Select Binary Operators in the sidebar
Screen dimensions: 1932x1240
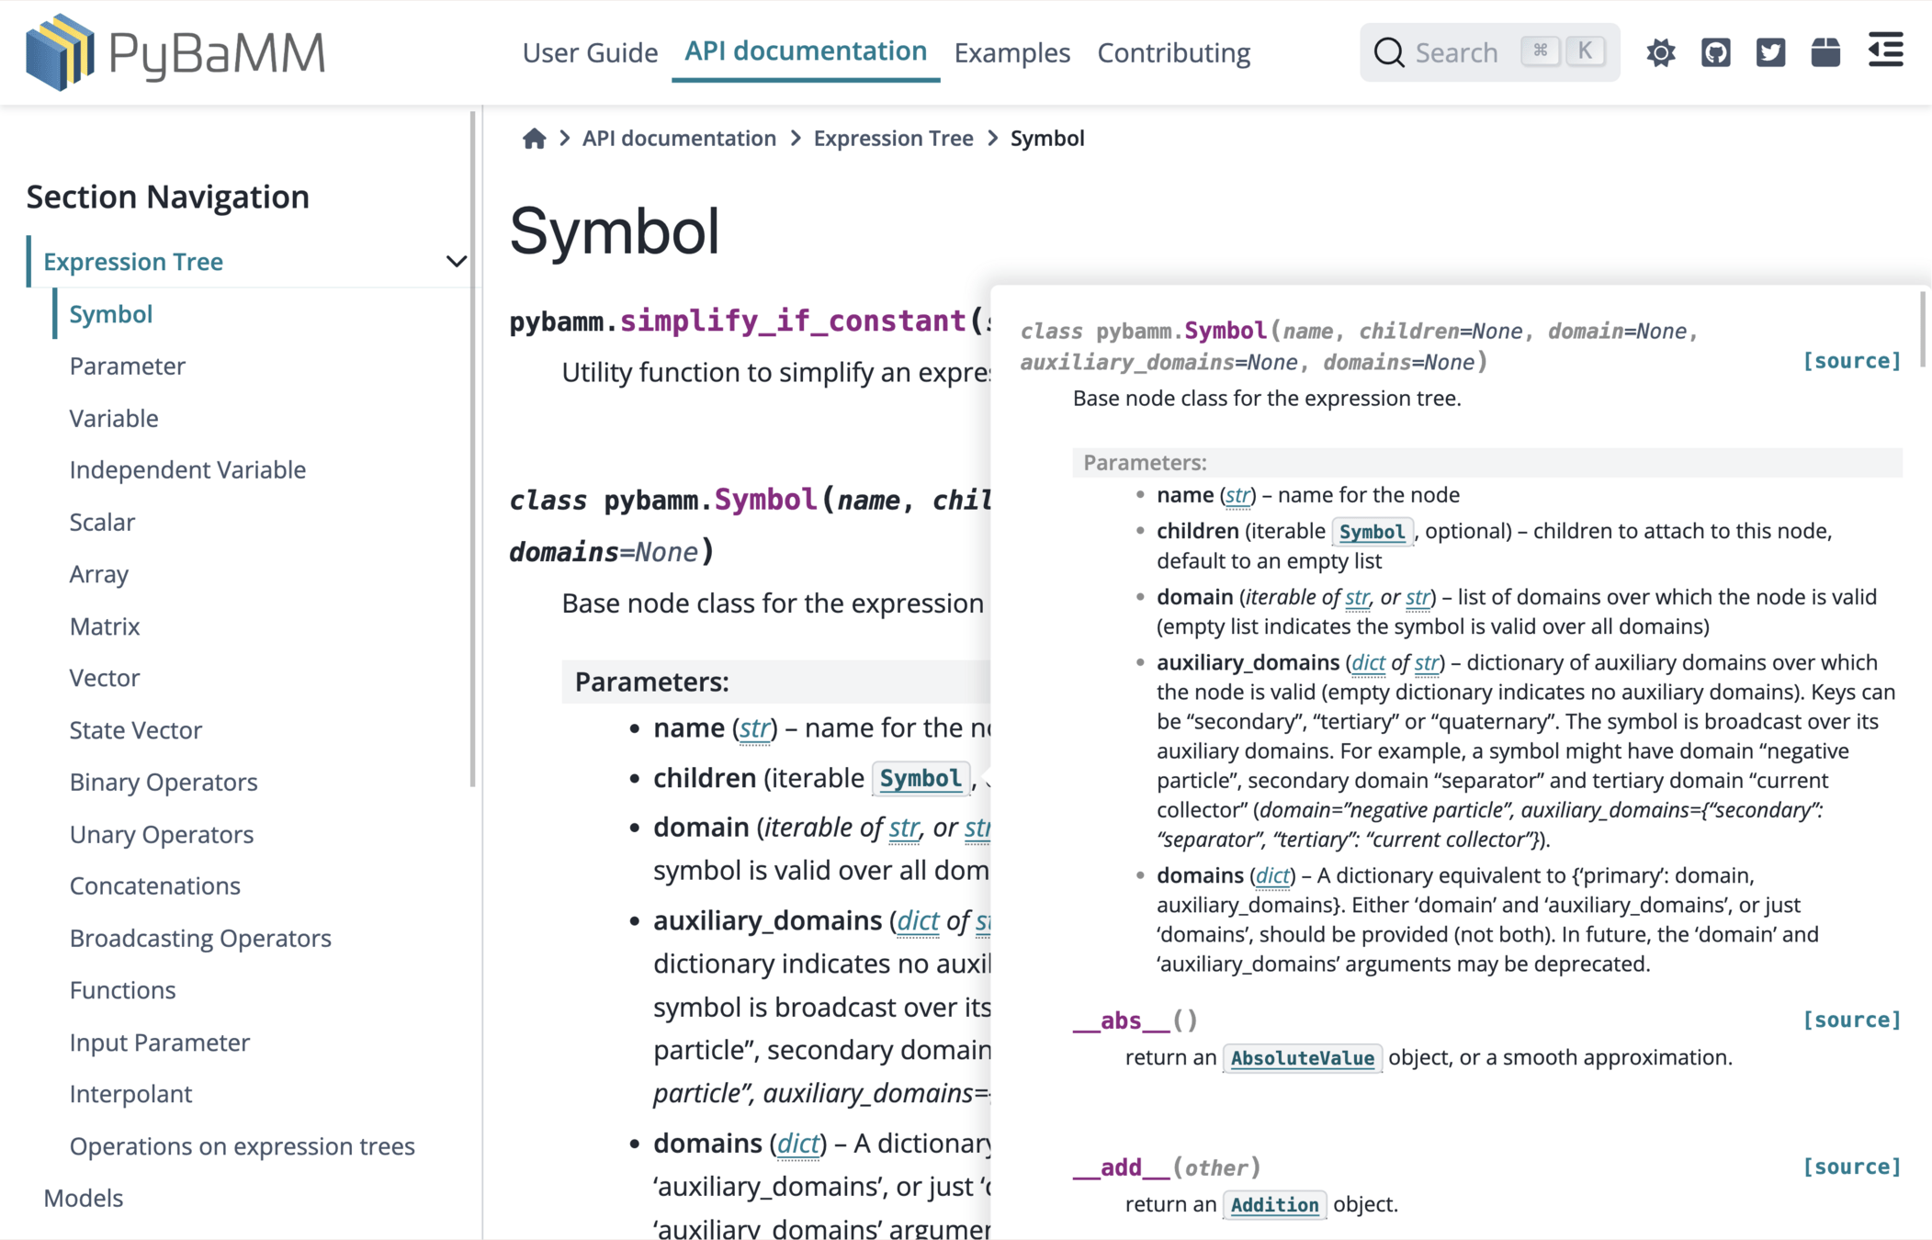click(x=164, y=782)
